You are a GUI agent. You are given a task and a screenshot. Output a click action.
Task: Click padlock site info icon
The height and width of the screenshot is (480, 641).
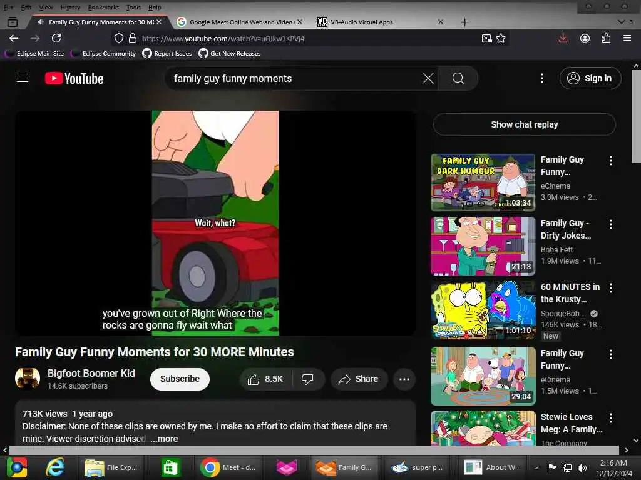click(133, 38)
